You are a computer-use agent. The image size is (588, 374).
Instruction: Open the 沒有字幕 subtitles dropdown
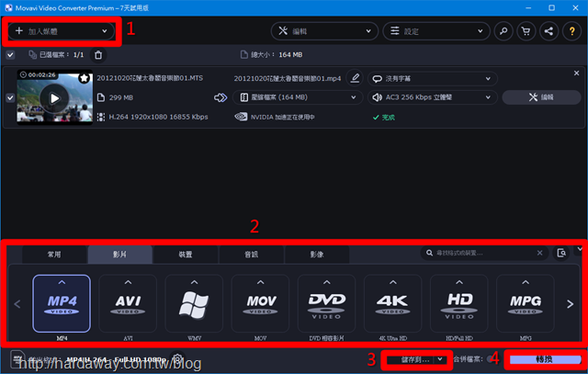433,78
